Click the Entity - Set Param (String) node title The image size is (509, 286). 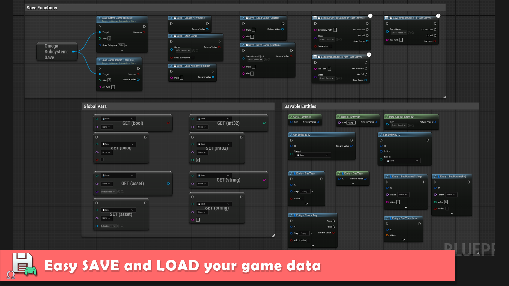(x=407, y=176)
